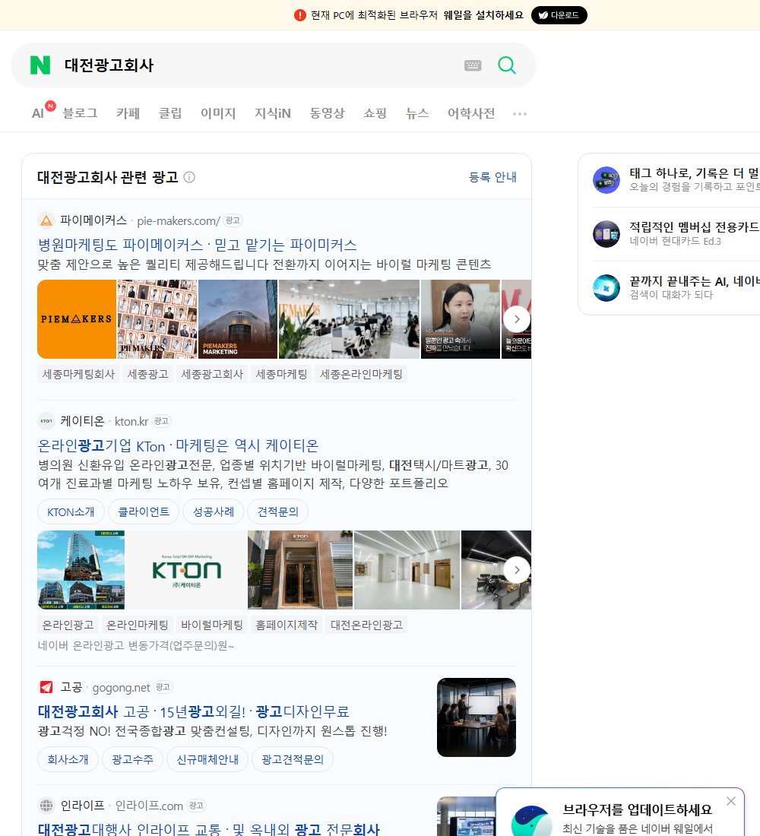Screen dimensions: 760x836
Task: Click the 회사소개 button
Action: (x=68, y=759)
